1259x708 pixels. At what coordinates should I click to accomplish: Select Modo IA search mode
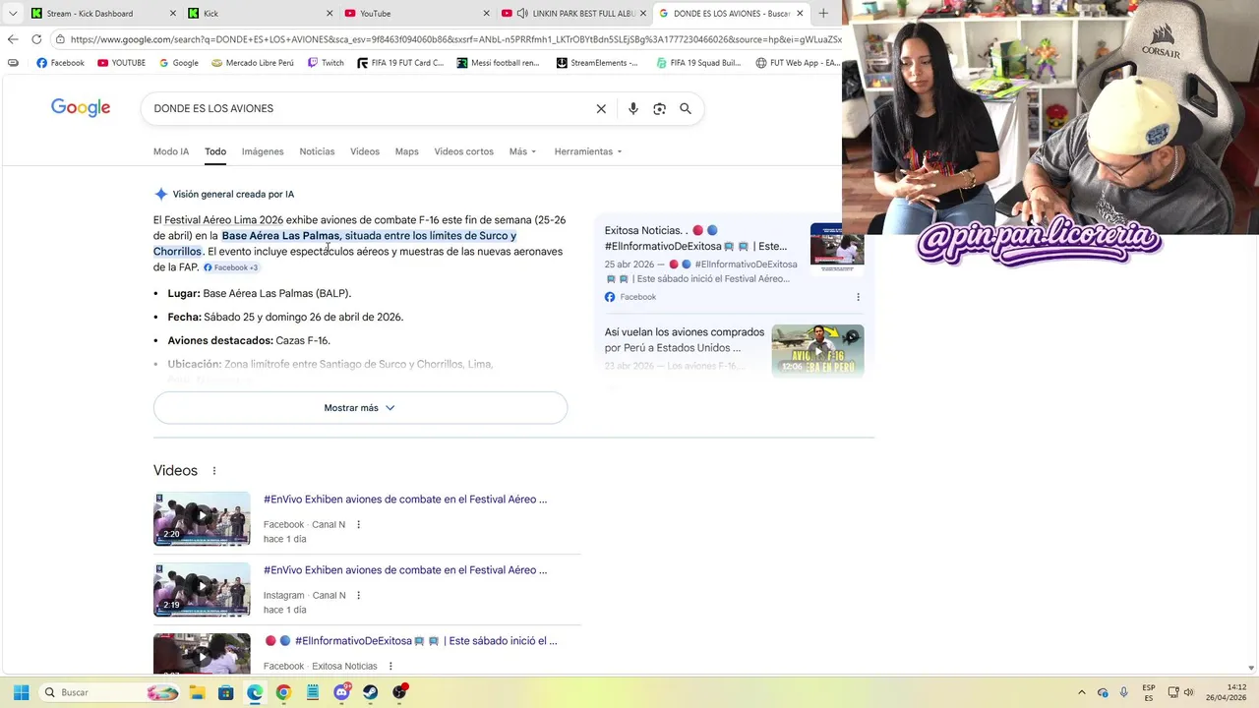(x=171, y=151)
